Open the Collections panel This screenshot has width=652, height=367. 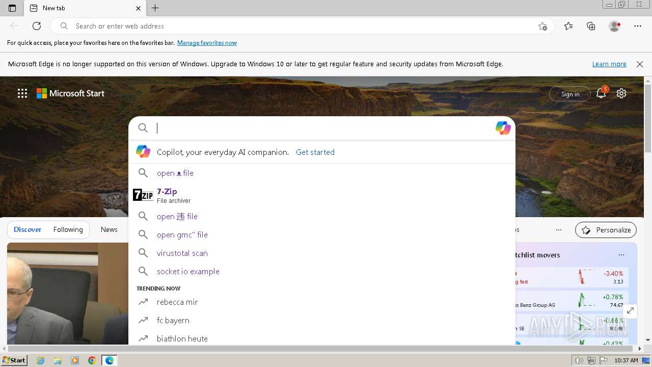pyautogui.click(x=591, y=26)
